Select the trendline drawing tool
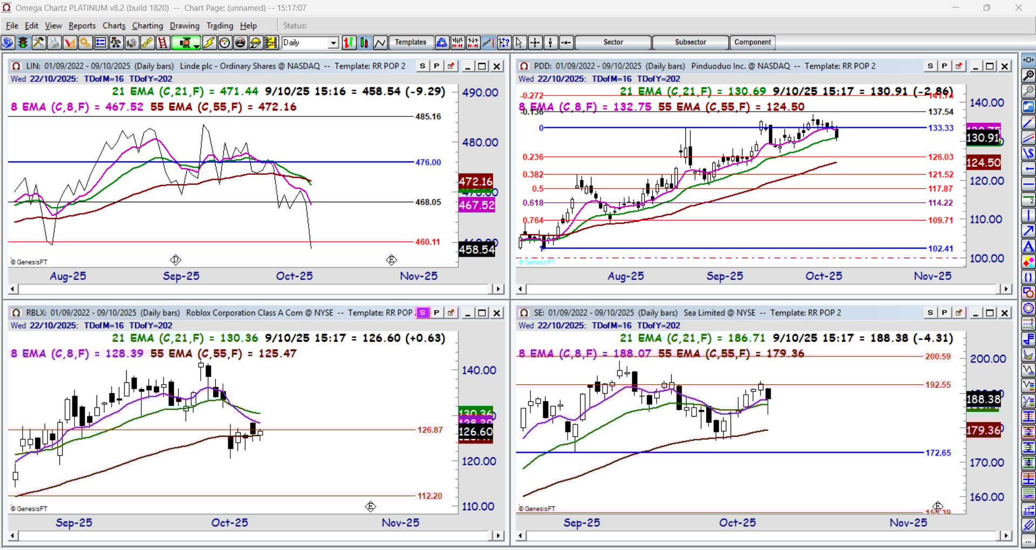This screenshot has height=550, width=1036. (x=1028, y=122)
